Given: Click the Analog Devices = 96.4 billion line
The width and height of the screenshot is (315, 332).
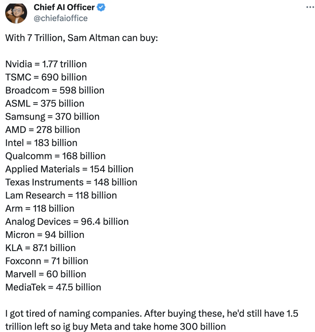Looking at the screenshot, I should tap(67, 221).
